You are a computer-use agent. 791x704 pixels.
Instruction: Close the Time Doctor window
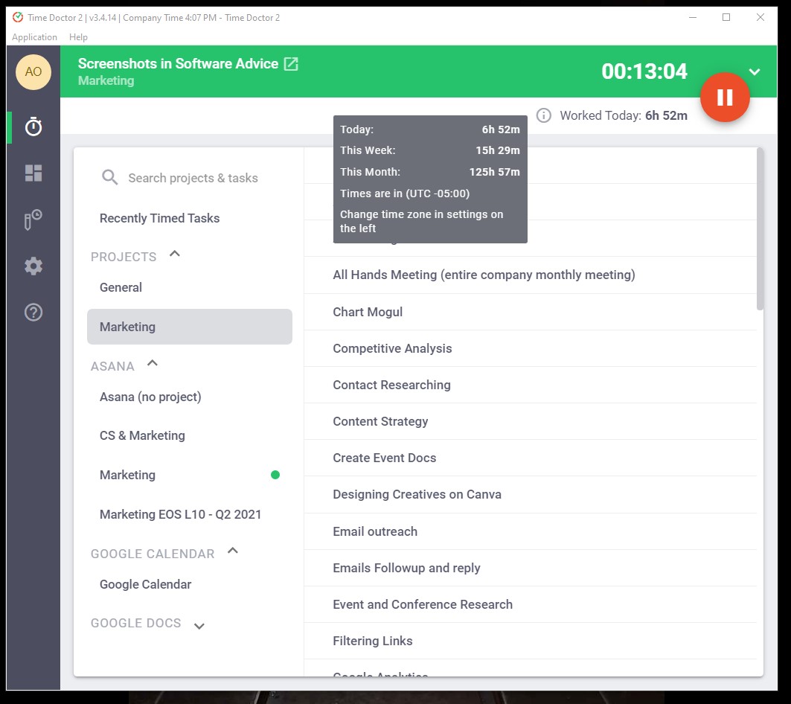(x=760, y=17)
